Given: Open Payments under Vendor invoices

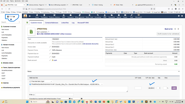Looking at the screenshot, I should click(x=5, y=56).
